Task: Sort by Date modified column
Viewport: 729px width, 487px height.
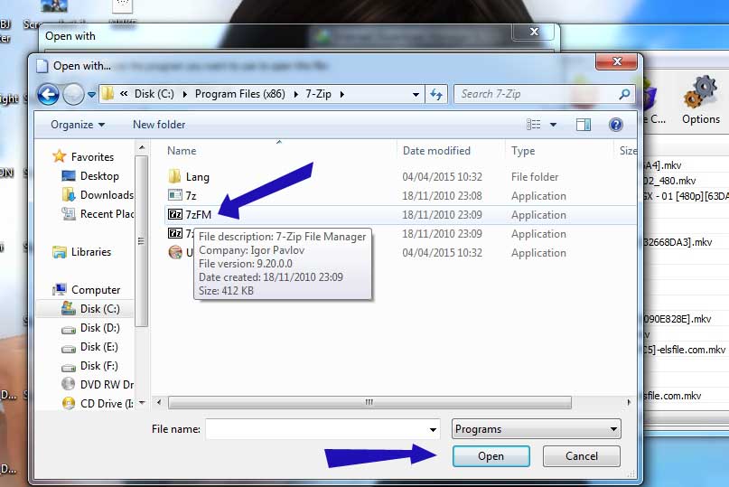Action: (x=436, y=151)
